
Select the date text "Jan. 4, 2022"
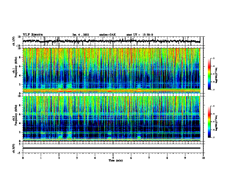click(81, 35)
